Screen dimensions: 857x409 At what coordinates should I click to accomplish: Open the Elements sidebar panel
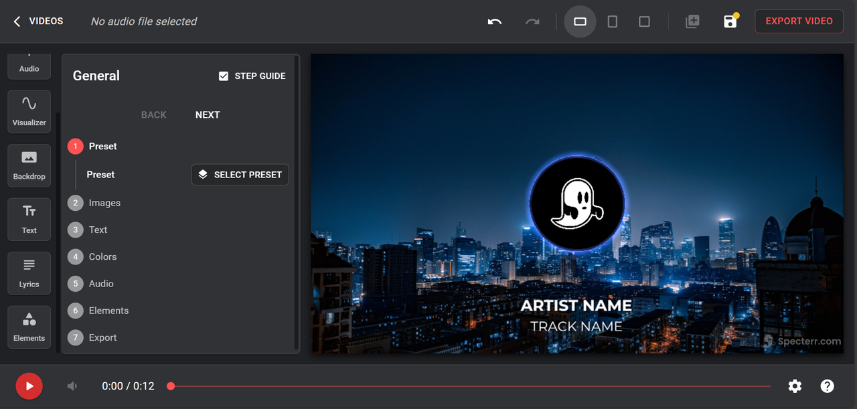pyautogui.click(x=29, y=327)
